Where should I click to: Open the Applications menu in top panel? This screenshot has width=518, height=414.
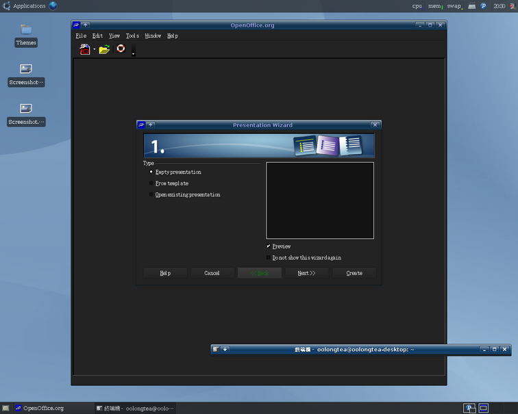24,6
